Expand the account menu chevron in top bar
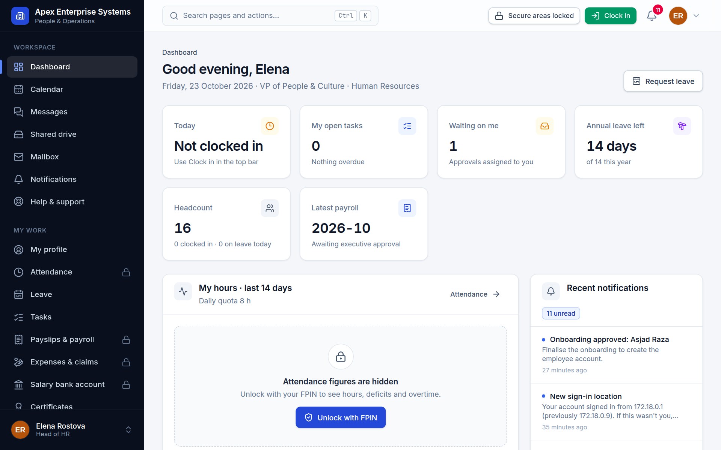721x450 pixels. [696, 16]
